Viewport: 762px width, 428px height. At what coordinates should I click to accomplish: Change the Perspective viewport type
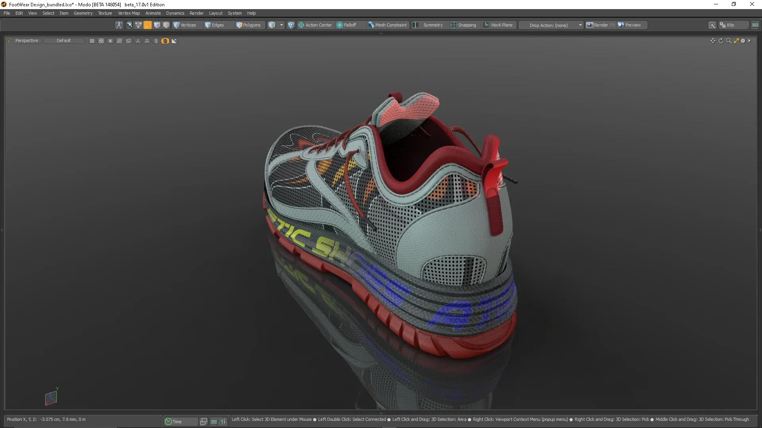click(x=27, y=41)
